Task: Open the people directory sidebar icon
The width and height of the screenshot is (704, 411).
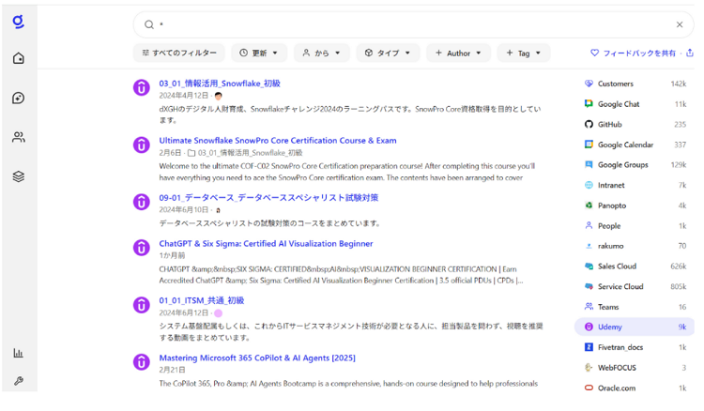Action: click(18, 137)
